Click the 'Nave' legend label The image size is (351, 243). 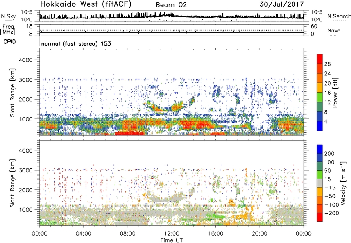[334, 31]
